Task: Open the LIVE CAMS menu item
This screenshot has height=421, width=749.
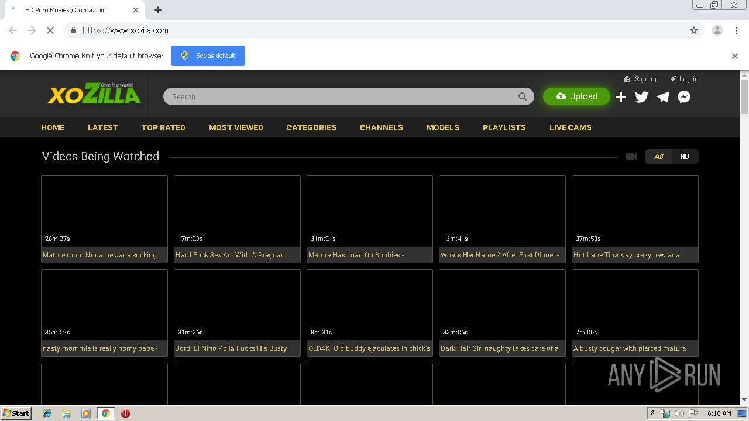Action: point(571,127)
